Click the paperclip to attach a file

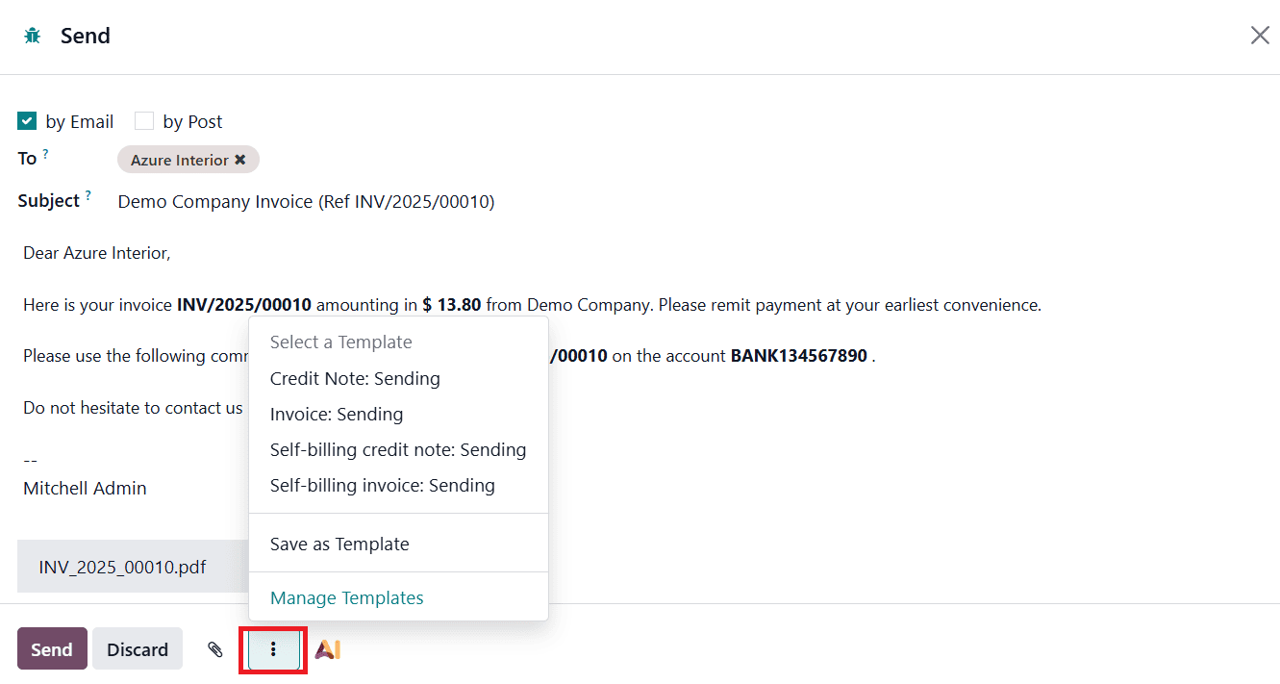tap(214, 648)
